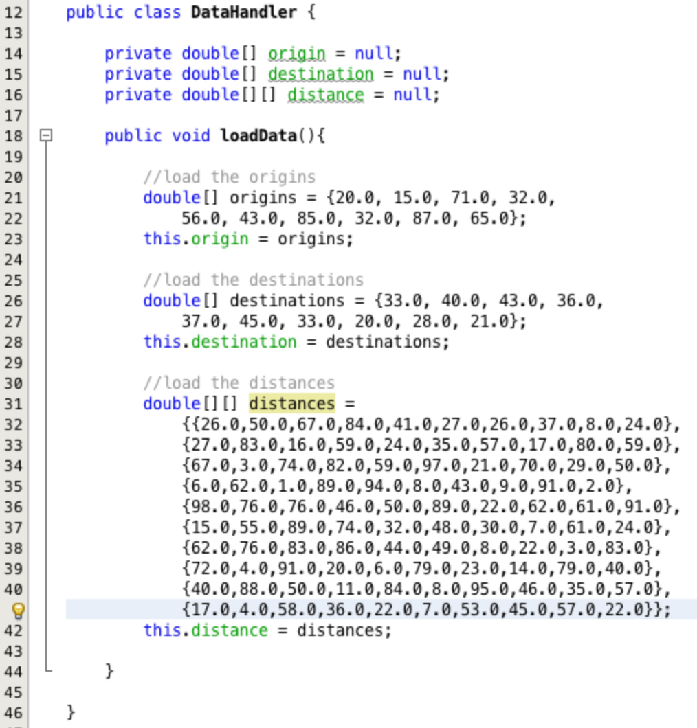Click 'destinations' local variable on line 26
Screen dimensions: 697x728
[287, 301]
